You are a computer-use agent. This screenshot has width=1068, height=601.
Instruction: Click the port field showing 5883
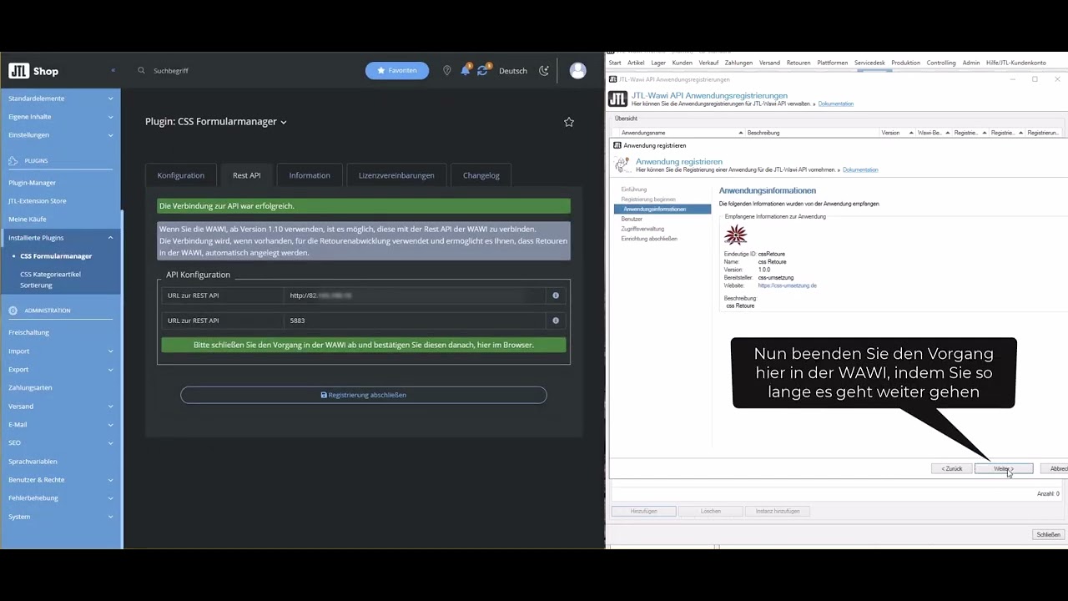[415, 321]
